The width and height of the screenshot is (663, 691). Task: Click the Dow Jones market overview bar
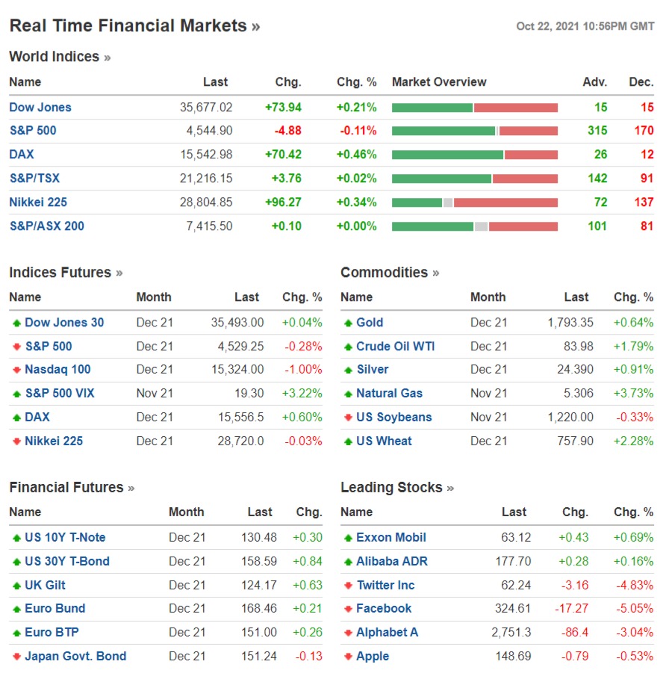(x=474, y=108)
